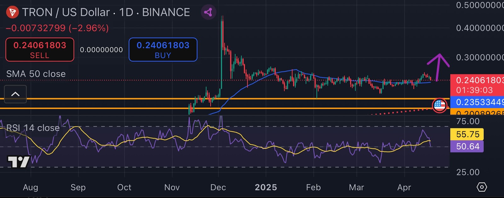This screenshot has width=504, height=198.
Task: Click the yellow RSI average label 55.75
Action: click(x=467, y=134)
